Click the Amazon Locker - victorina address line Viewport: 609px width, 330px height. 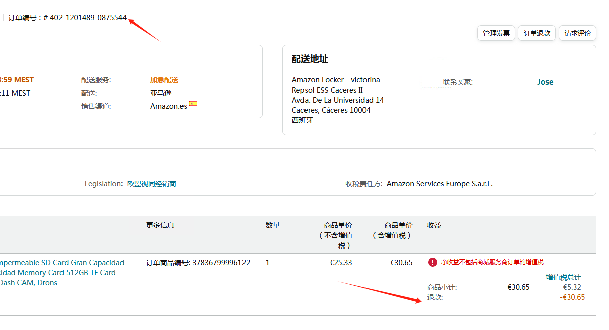[336, 80]
